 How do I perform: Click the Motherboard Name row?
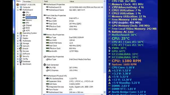click(x=73, y=10)
